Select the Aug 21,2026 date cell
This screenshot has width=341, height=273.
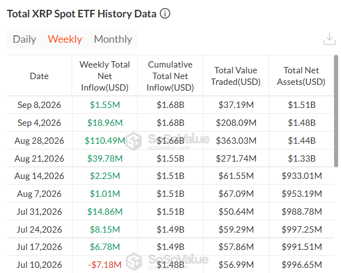(39, 158)
